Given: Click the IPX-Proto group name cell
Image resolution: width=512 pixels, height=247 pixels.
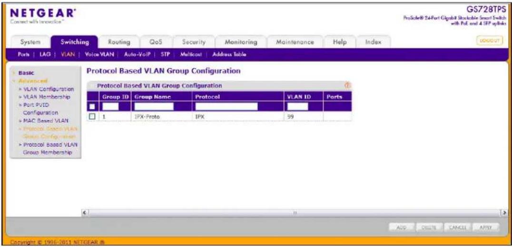Looking at the screenshot, I should click(147, 116).
